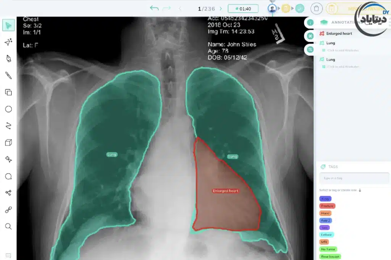Image resolution: width=391 pixels, height=260 pixels.
Task: Open the info panel tab
Action: tap(310, 22)
